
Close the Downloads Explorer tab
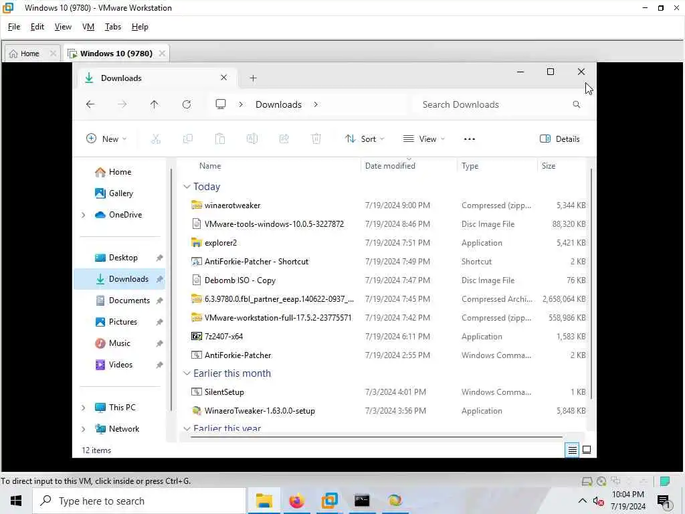(x=223, y=78)
